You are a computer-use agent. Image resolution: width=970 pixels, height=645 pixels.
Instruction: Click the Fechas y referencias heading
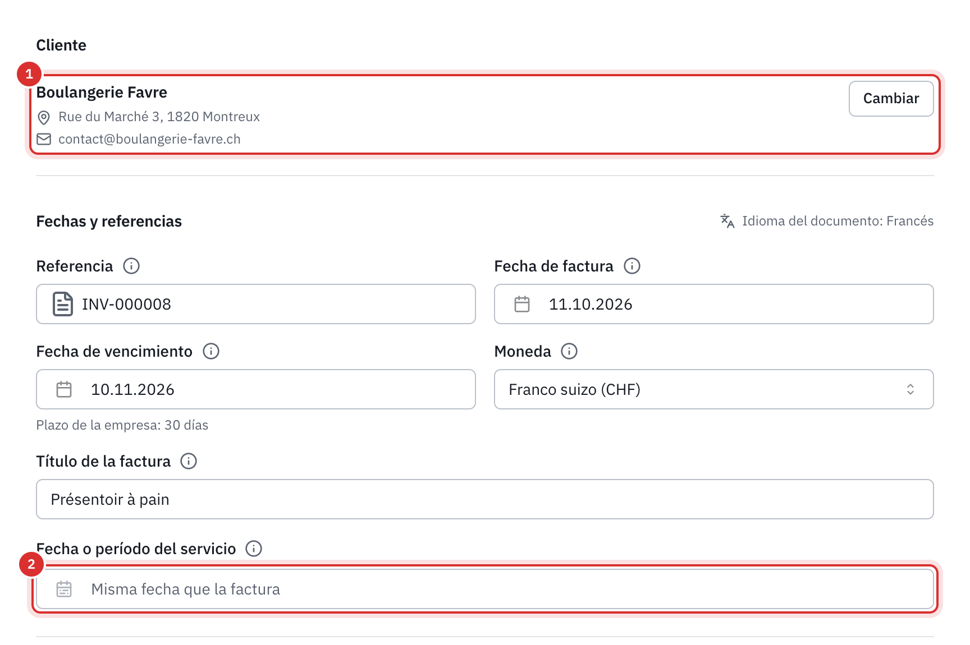click(109, 222)
